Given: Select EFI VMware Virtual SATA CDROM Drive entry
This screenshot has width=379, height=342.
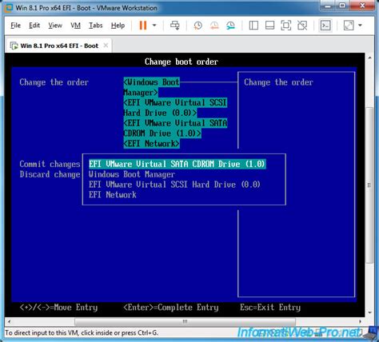Looking at the screenshot, I should (x=178, y=164).
